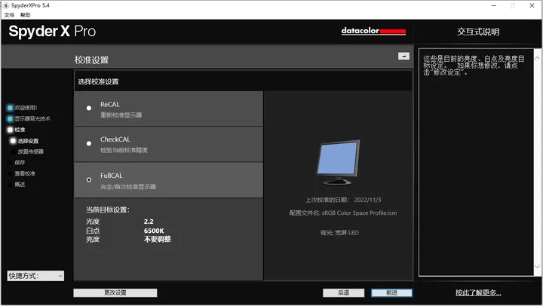Viewport: 543px width, 306px height.
Task: Click the 2022/11/3 calibration date
Action: point(367,200)
